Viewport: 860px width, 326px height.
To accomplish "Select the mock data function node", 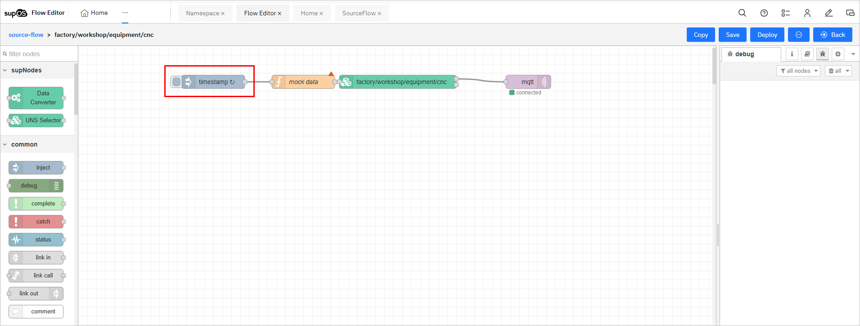I will [x=303, y=82].
